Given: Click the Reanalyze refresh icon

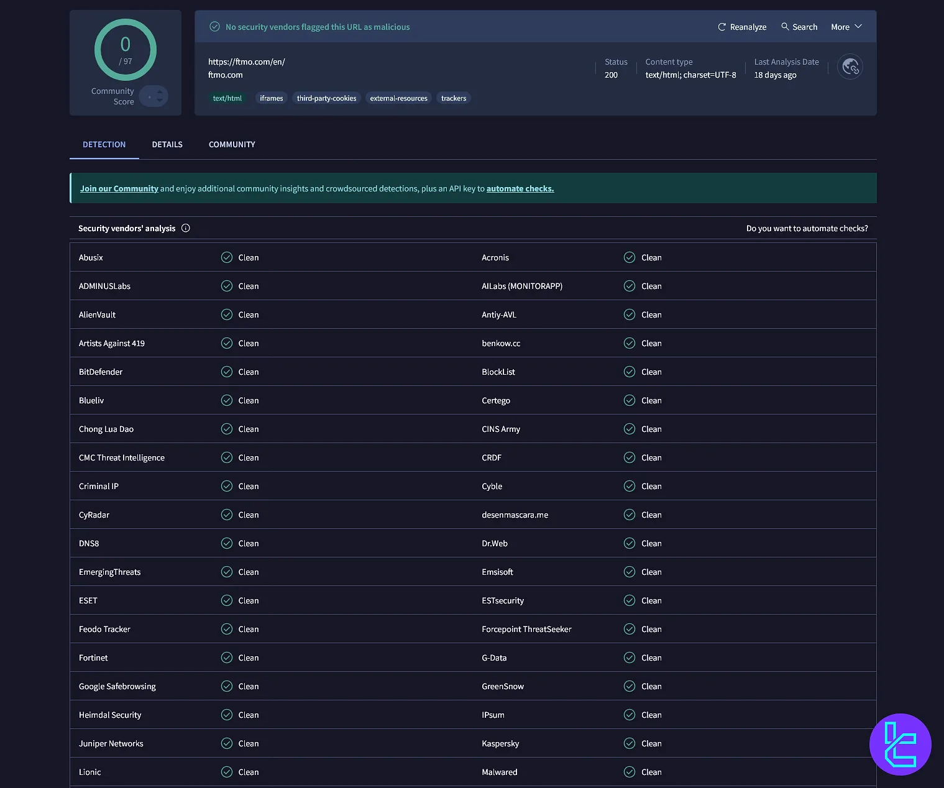Looking at the screenshot, I should click(x=722, y=27).
